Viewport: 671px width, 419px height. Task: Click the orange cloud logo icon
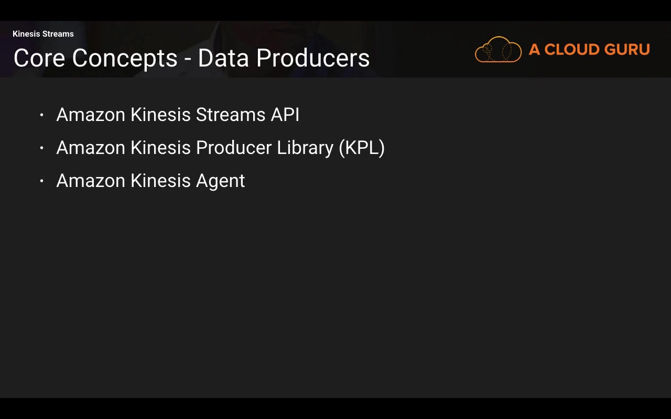[x=498, y=50]
